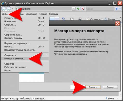This screenshot has height=101, width=123.
Task: Click the Forward navigation arrow button
Action: 9,9
